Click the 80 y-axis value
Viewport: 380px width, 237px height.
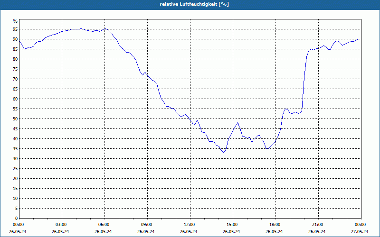15,59
